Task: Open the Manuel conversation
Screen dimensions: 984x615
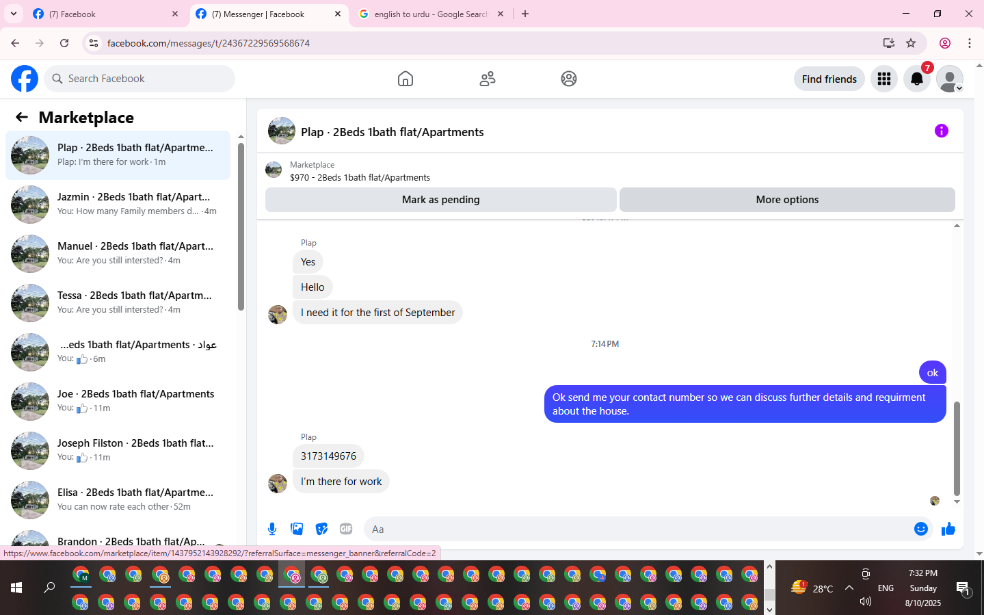Action: pos(118,253)
